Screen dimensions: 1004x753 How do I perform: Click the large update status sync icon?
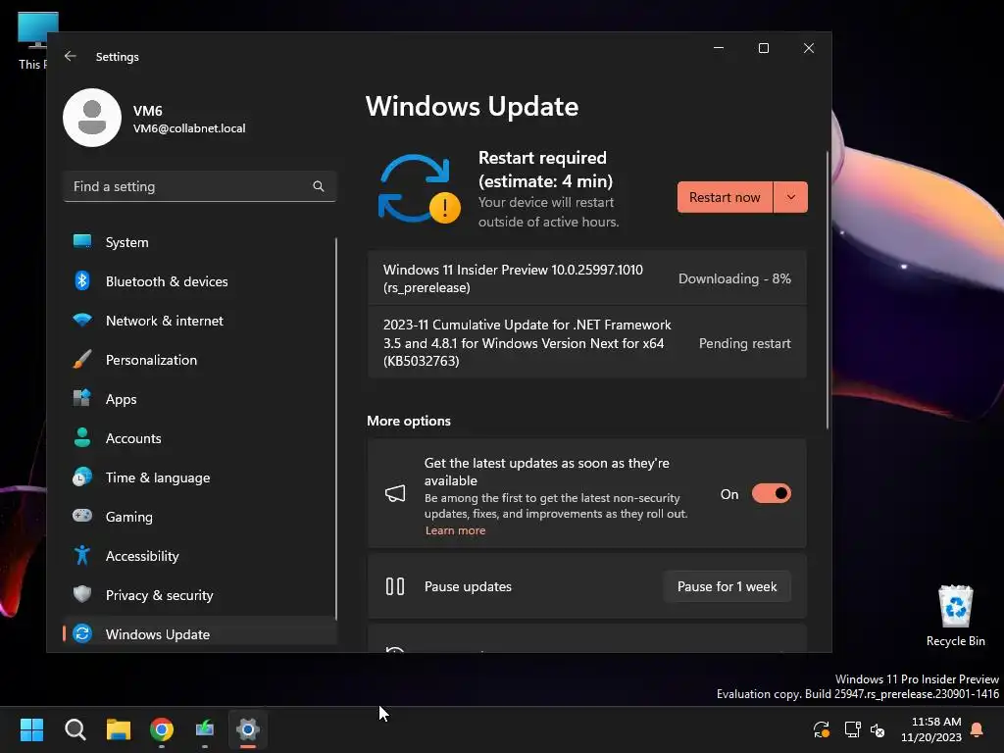click(x=420, y=189)
